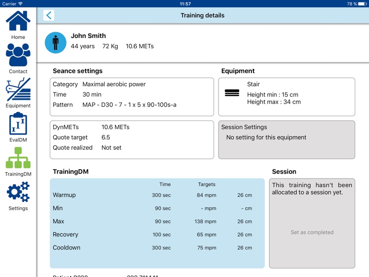Select the Equipment label in sidebar
The height and width of the screenshot is (277, 369).
click(x=18, y=105)
